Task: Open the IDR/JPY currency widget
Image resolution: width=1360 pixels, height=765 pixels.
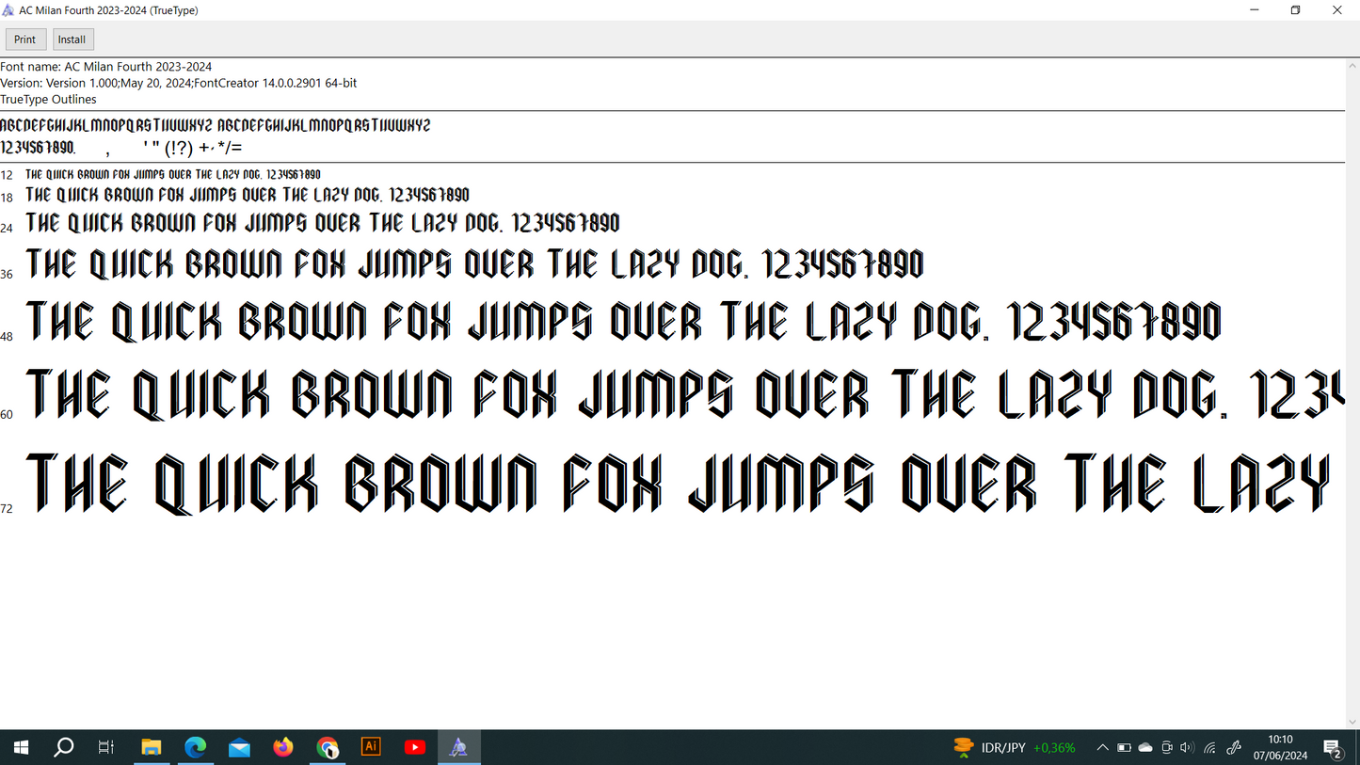Action: point(1014,748)
